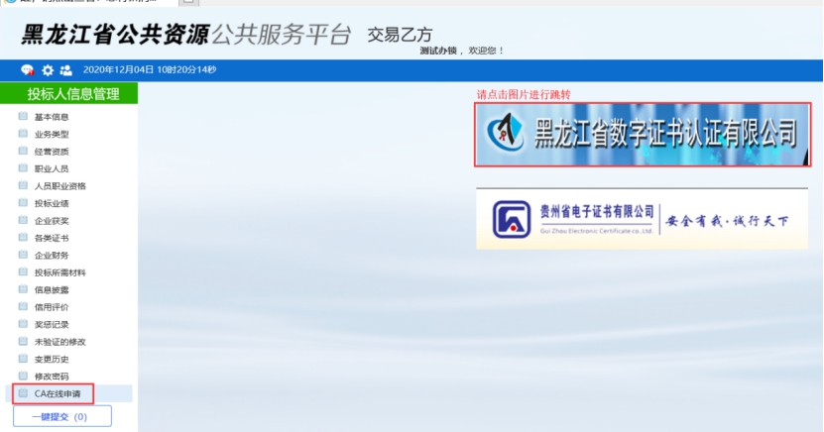Select 人员职业资格 menu entry
This screenshot has height=432, width=824.
[x=59, y=186]
